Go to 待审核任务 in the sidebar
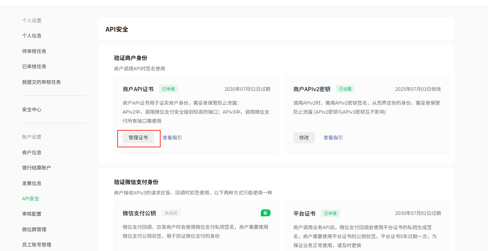Screen dimensions: 488x251 coord(34,51)
